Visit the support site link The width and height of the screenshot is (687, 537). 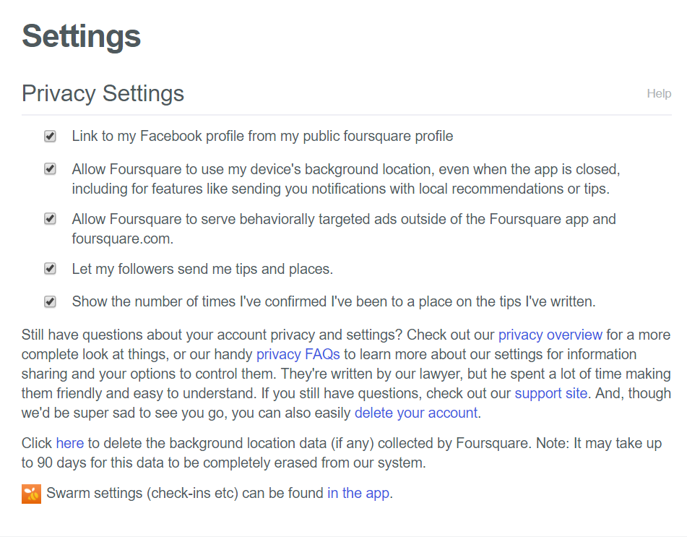click(550, 393)
